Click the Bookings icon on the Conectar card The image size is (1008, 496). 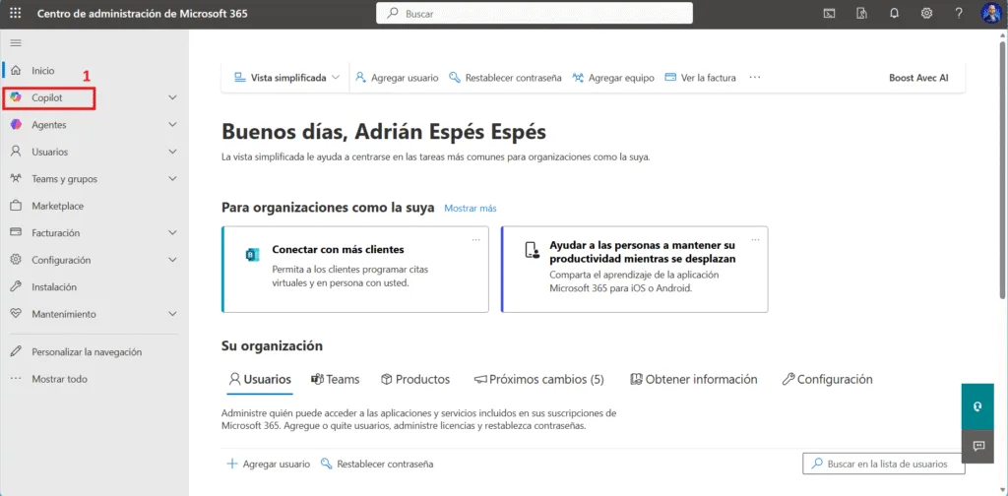(x=251, y=255)
